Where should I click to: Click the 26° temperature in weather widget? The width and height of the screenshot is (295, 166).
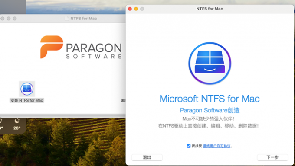click(17, 128)
